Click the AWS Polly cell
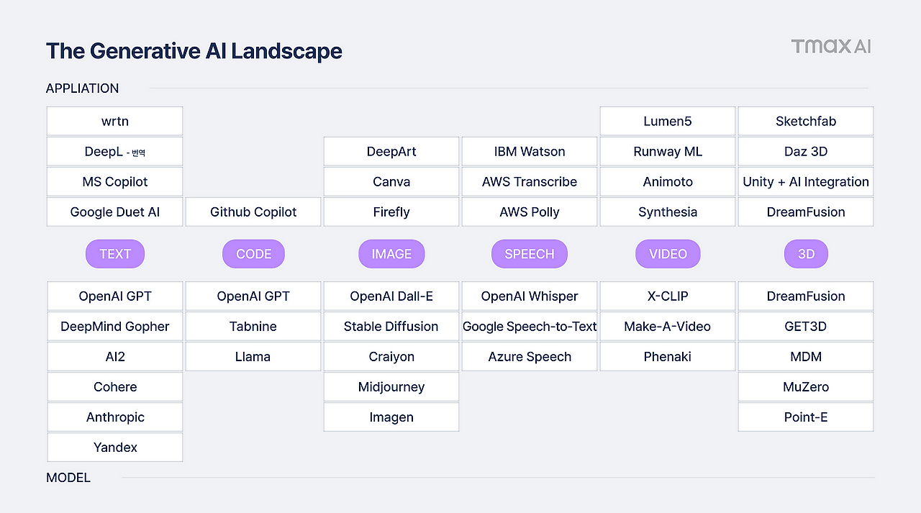Image resolution: width=921 pixels, height=513 pixels. (530, 212)
